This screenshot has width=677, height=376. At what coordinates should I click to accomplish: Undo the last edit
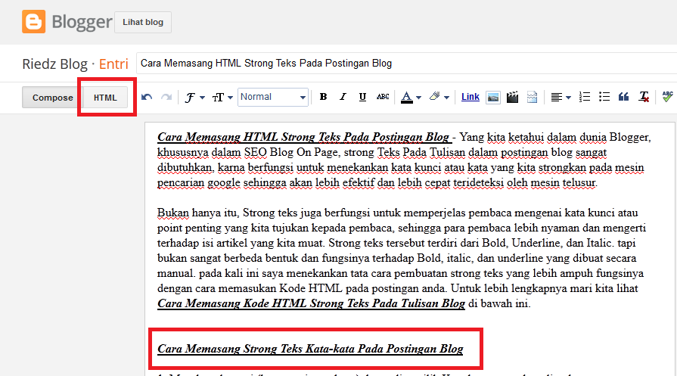147,97
